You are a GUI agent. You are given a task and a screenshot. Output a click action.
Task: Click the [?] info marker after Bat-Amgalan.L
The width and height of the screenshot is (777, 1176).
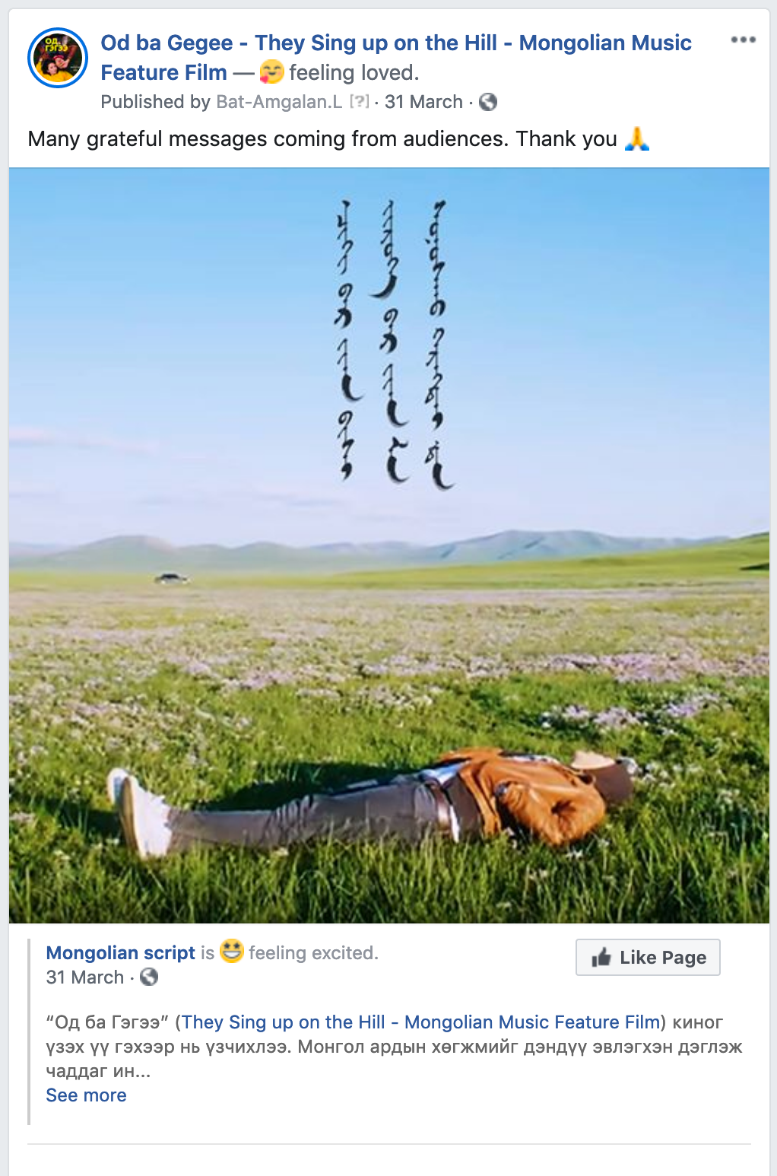(x=359, y=102)
